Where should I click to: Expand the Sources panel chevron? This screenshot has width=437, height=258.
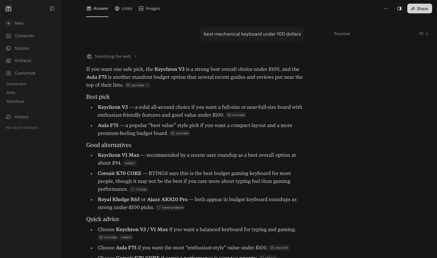[x=427, y=34]
